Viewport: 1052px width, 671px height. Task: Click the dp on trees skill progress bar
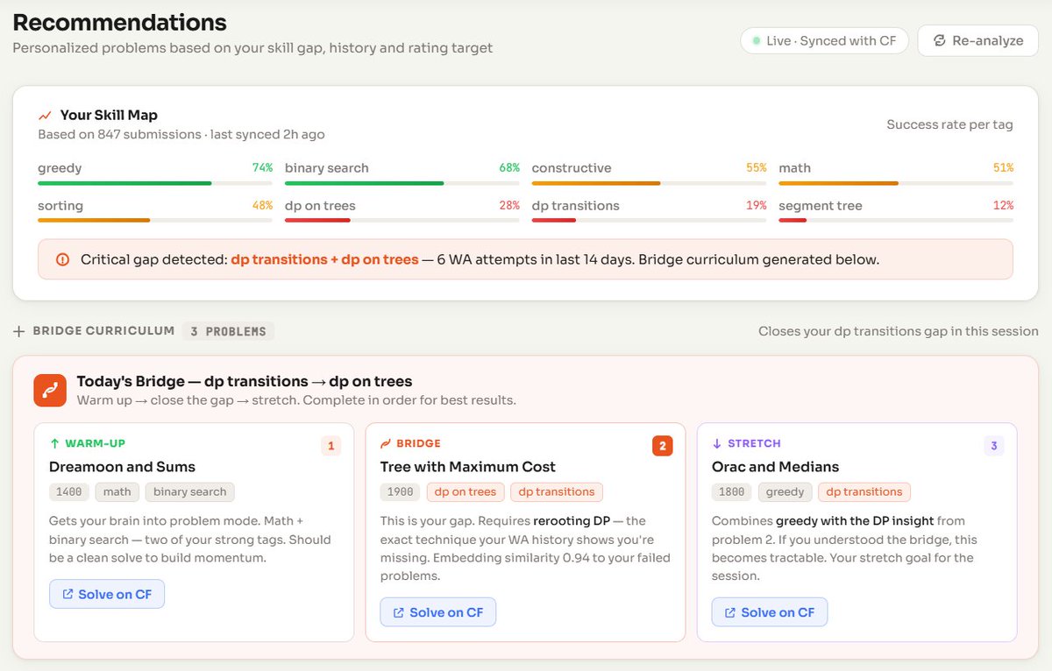402,220
